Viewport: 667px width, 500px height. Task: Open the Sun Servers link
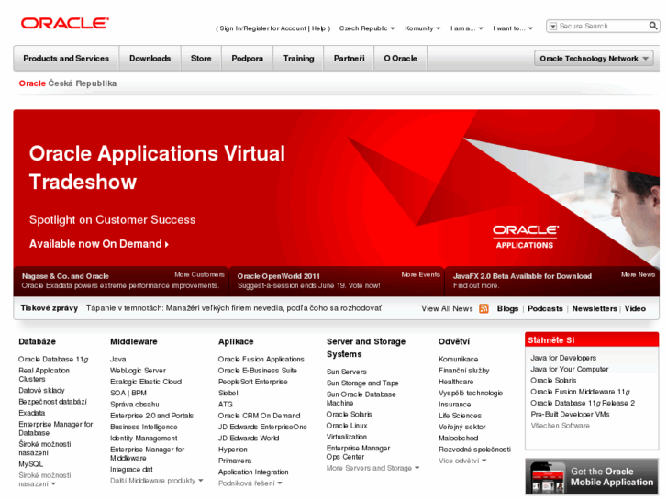click(346, 372)
